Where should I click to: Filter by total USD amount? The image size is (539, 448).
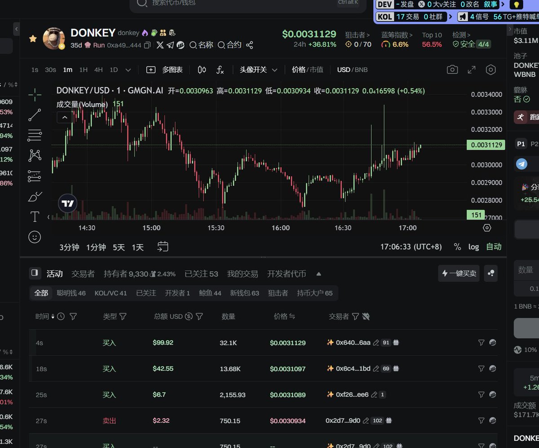[x=199, y=316]
